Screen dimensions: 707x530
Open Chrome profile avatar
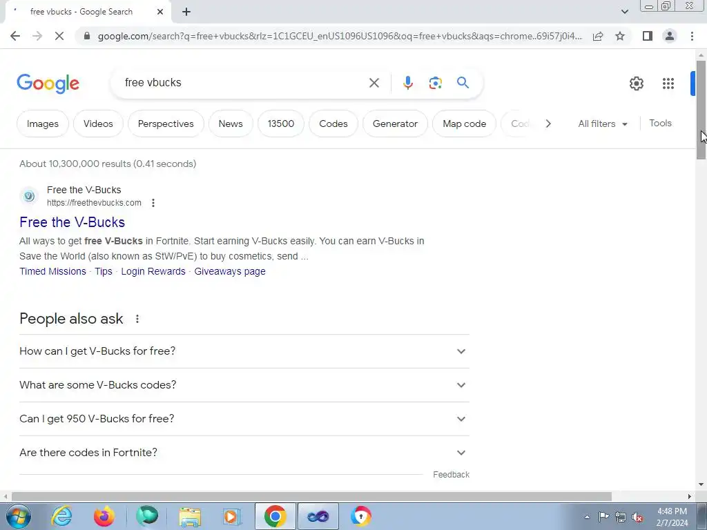tap(670, 36)
